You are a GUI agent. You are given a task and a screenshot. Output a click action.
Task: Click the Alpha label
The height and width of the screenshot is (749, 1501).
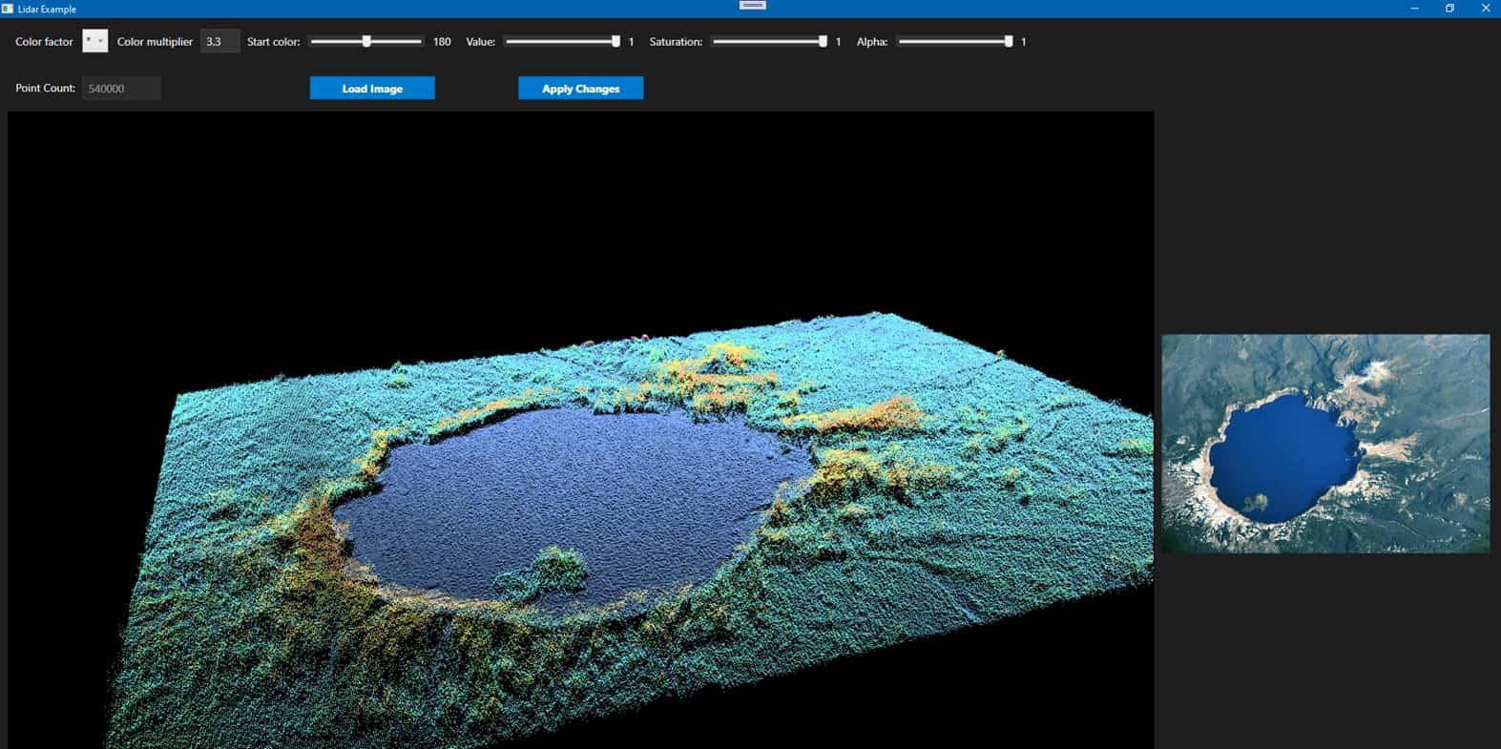[872, 42]
